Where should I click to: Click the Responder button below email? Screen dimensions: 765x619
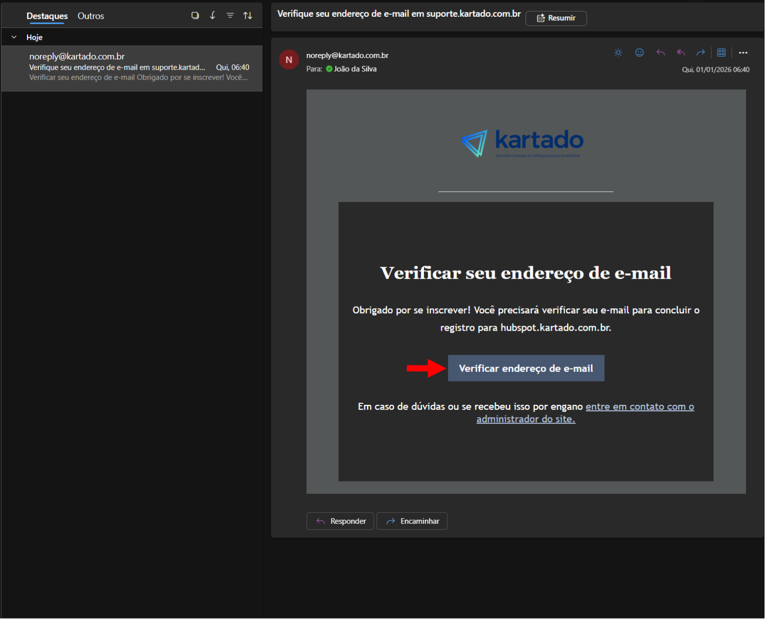[340, 521]
